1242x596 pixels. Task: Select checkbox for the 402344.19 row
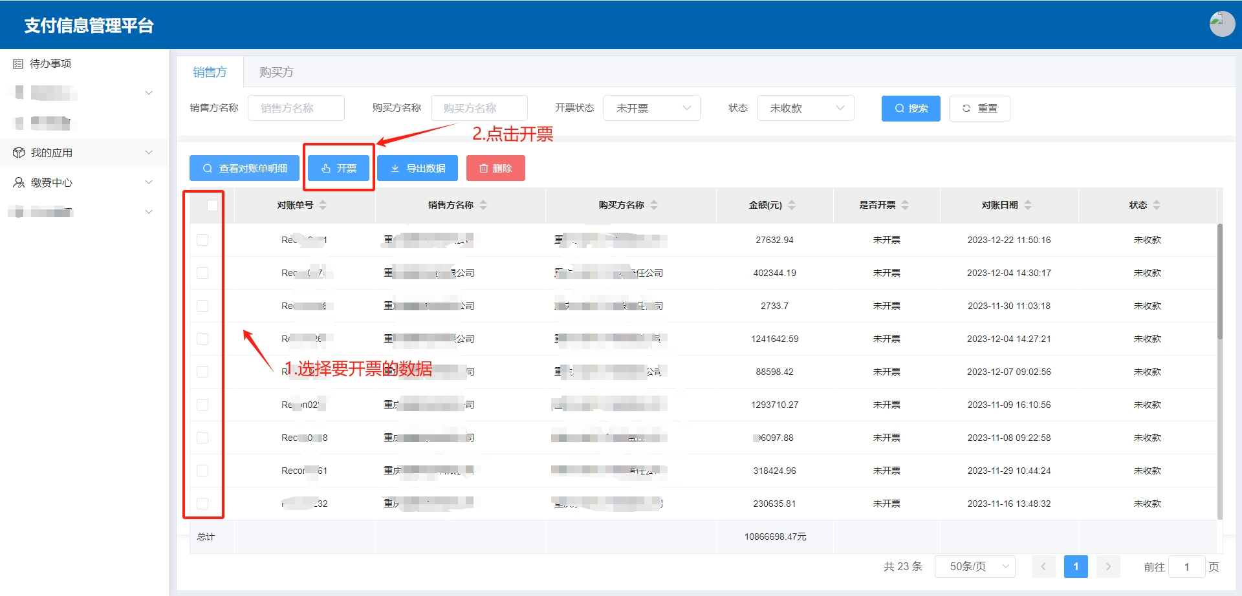tap(202, 273)
